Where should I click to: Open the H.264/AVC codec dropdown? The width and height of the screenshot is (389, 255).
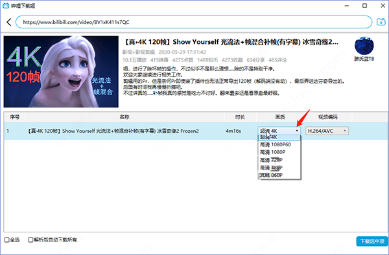[x=327, y=131]
